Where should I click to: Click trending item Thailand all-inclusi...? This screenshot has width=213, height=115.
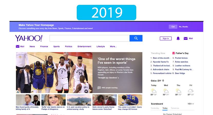(x=162, y=66)
